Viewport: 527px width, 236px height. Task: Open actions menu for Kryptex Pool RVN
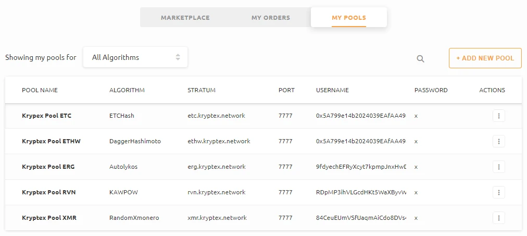point(498,192)
